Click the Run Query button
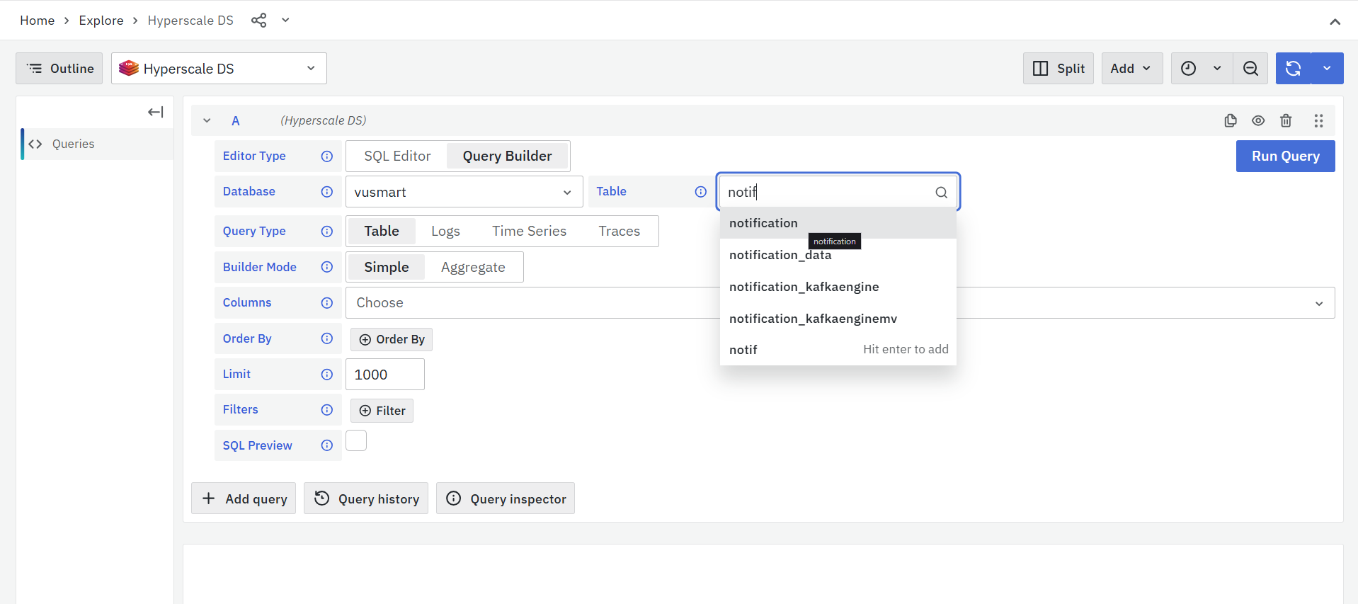The height and width of the screenshot is (604, 1358). pyautogui.click(x=1285, y=156)
